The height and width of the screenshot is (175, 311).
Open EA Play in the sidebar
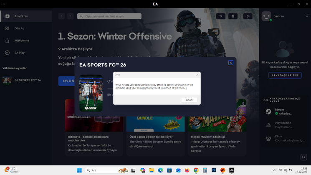(x=20, y=53)
